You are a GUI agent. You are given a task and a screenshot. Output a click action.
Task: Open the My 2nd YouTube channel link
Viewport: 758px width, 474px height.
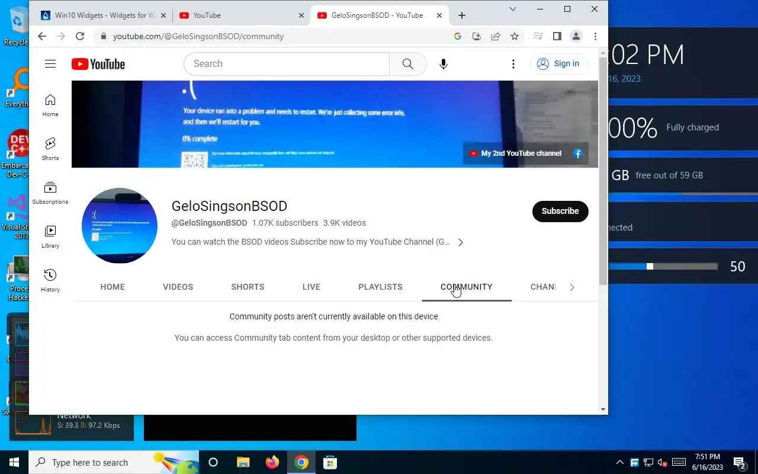[x=516, y=153]
